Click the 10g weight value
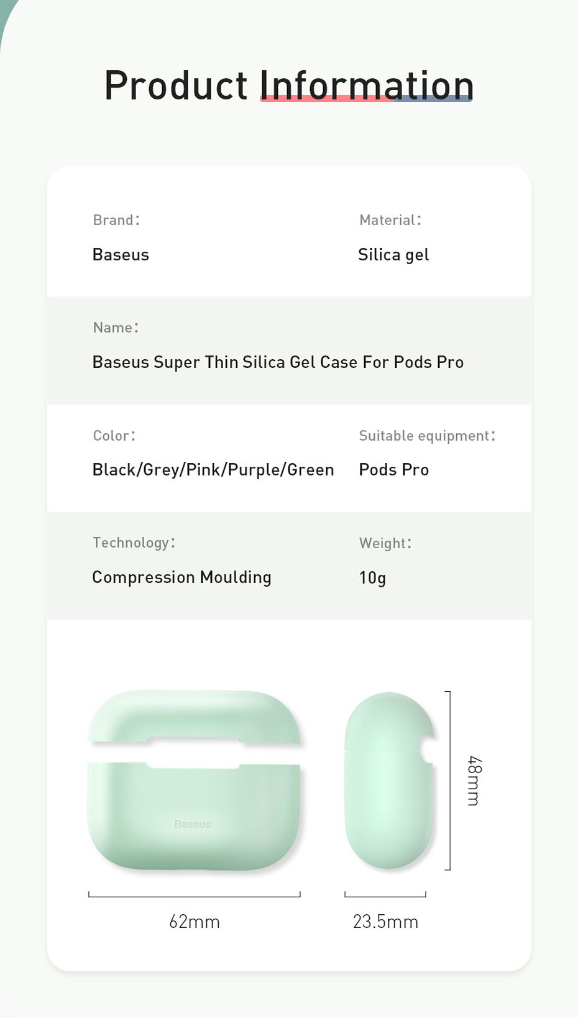 [x=372, y=578]
